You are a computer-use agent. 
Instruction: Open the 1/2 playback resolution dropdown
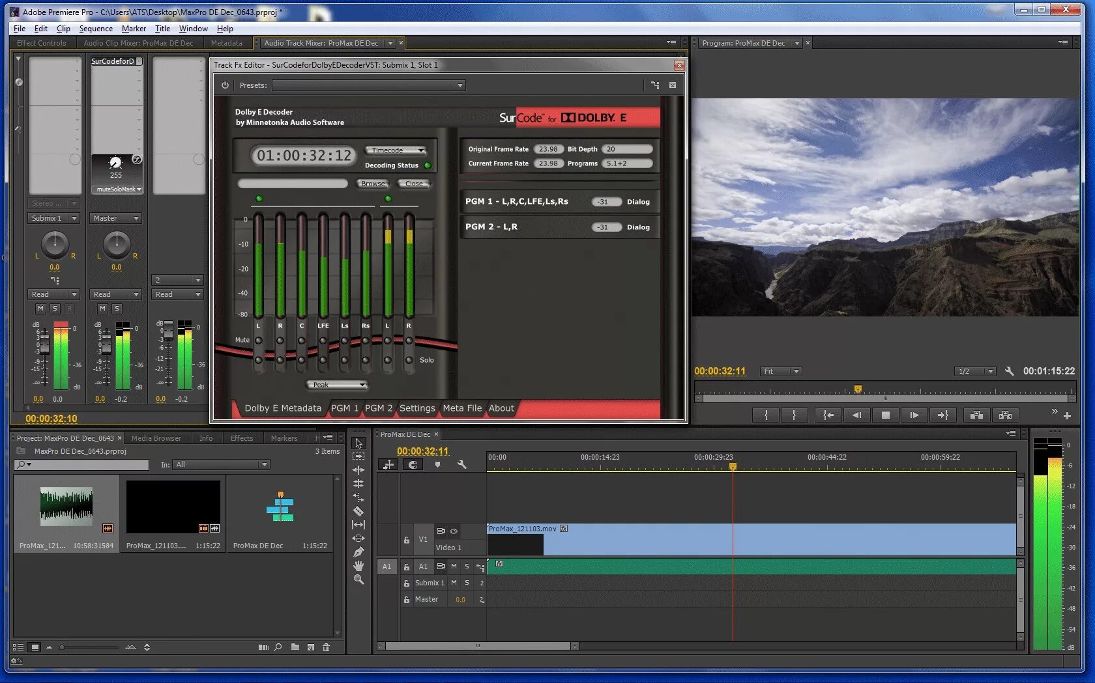click(975, 371)
